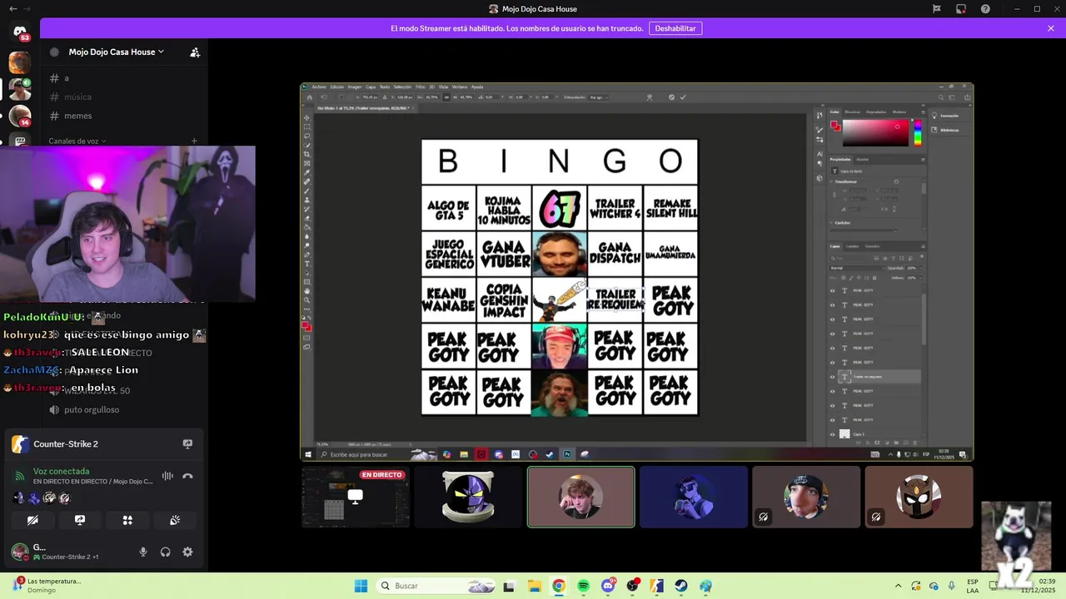Screen dimensions: 1066x599
Task: Open the Imagen menu in Photoshop
Action: pyautogui.click(x=355, y=87)
